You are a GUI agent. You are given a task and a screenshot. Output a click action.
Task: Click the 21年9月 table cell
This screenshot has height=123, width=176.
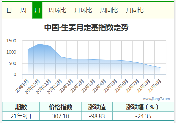21,116
